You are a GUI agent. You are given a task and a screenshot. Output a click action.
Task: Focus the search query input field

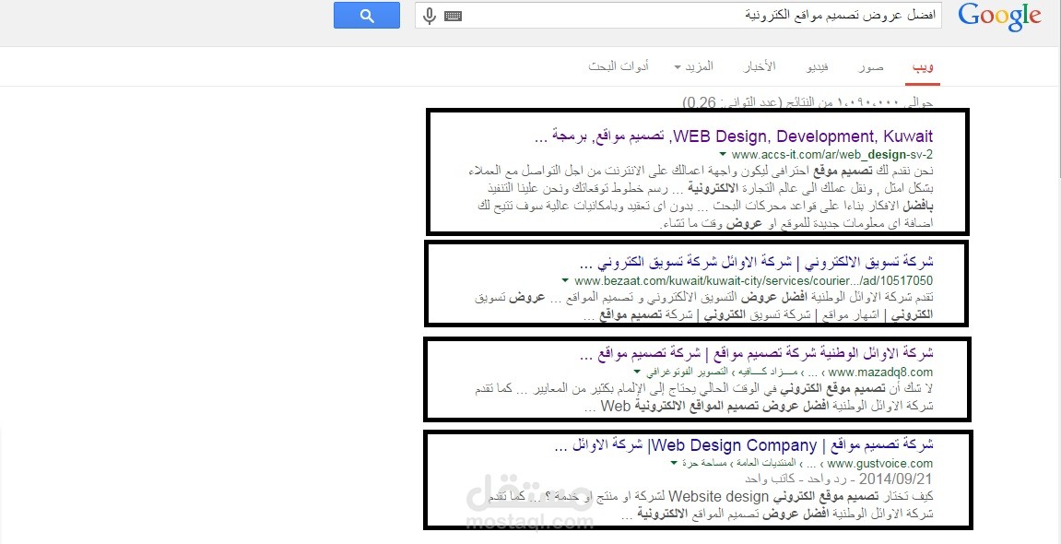pyautogui.click(x=678, y=16)
